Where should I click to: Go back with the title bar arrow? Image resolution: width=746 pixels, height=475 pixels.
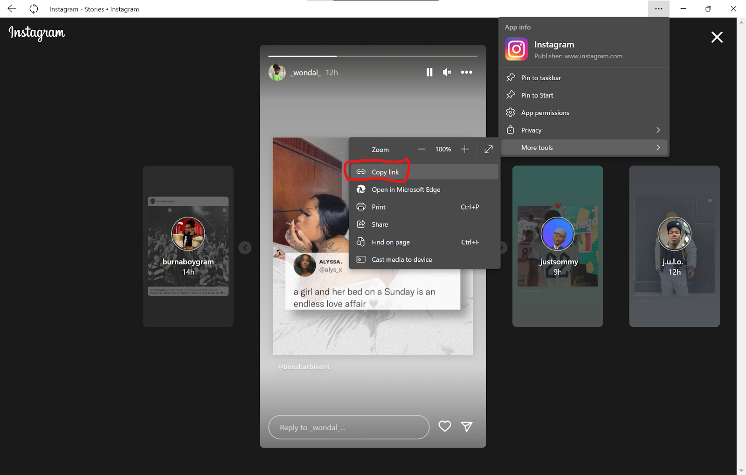click(12, 9)
